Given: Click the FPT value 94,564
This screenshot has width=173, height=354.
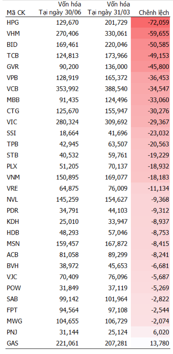Looking at the screenshot, I should pos(69,310).
